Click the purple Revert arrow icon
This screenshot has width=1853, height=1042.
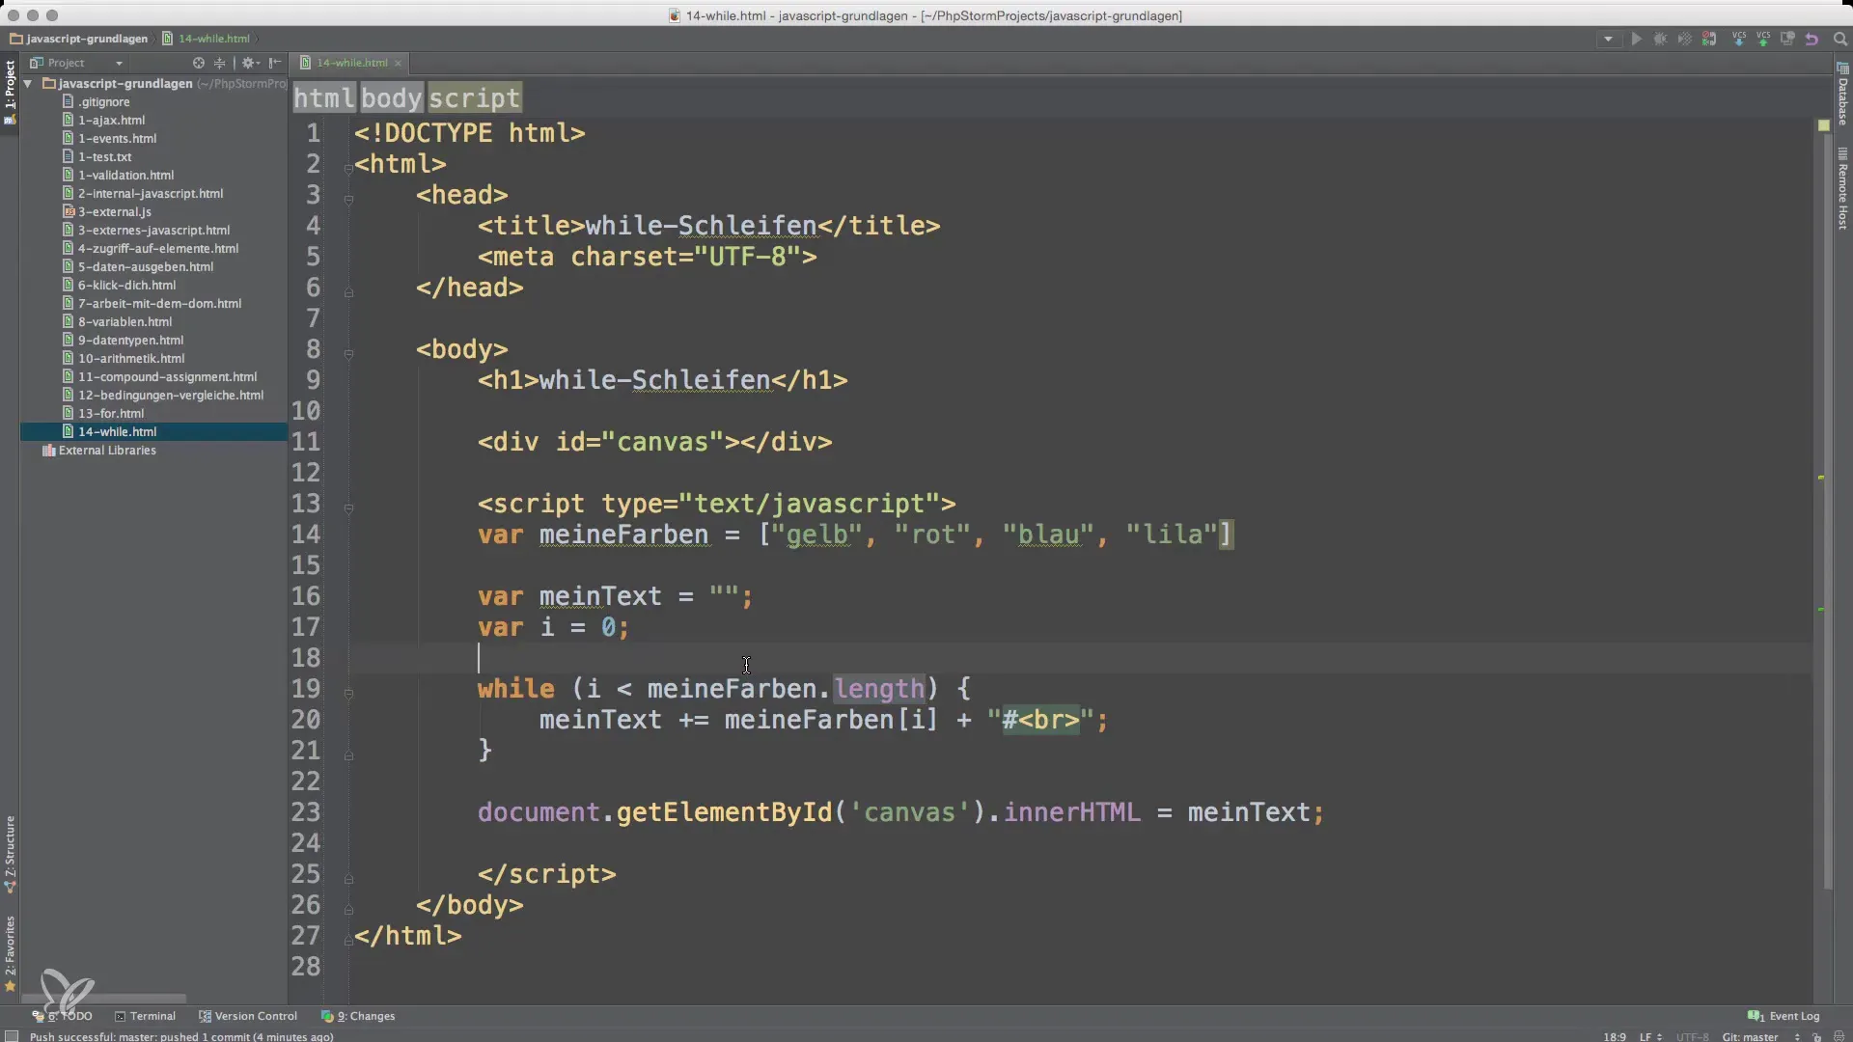[1812, 40]
